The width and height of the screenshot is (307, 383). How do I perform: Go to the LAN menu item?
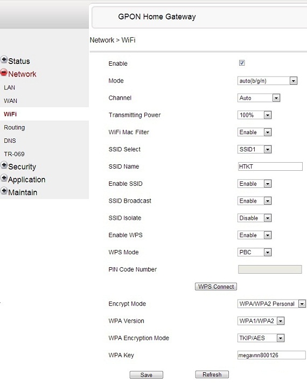click(x=10, y=87)
